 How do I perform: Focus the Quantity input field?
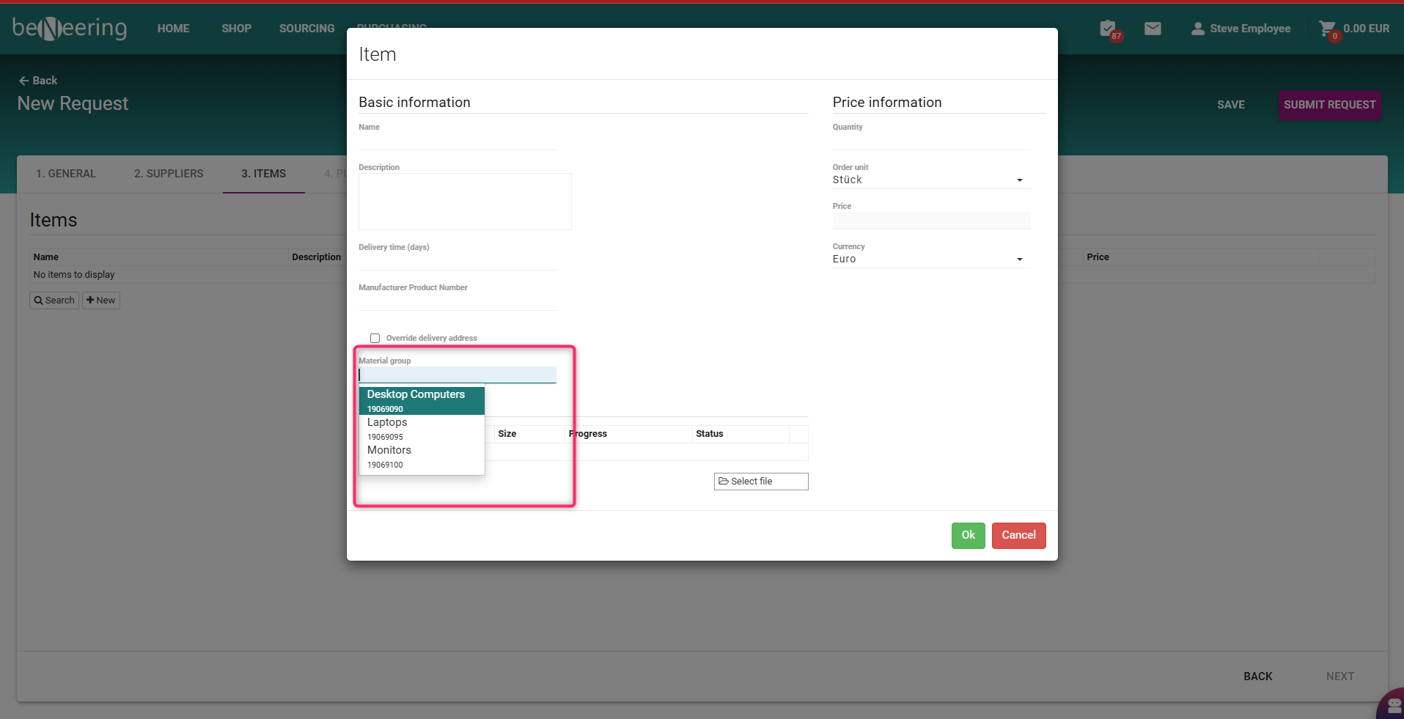[x=930, y=141]
